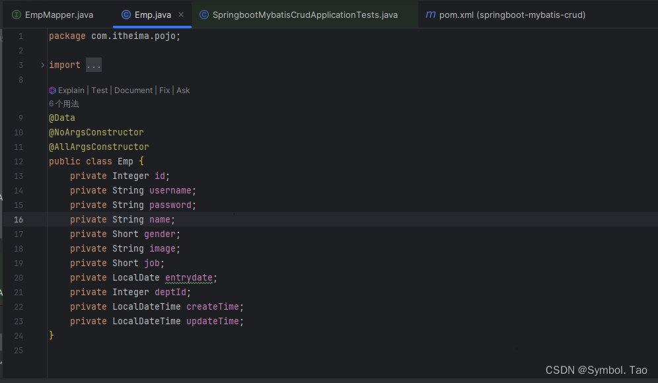Click the underlined entrydate field name

pyautogui.click(x=190, y=277)
